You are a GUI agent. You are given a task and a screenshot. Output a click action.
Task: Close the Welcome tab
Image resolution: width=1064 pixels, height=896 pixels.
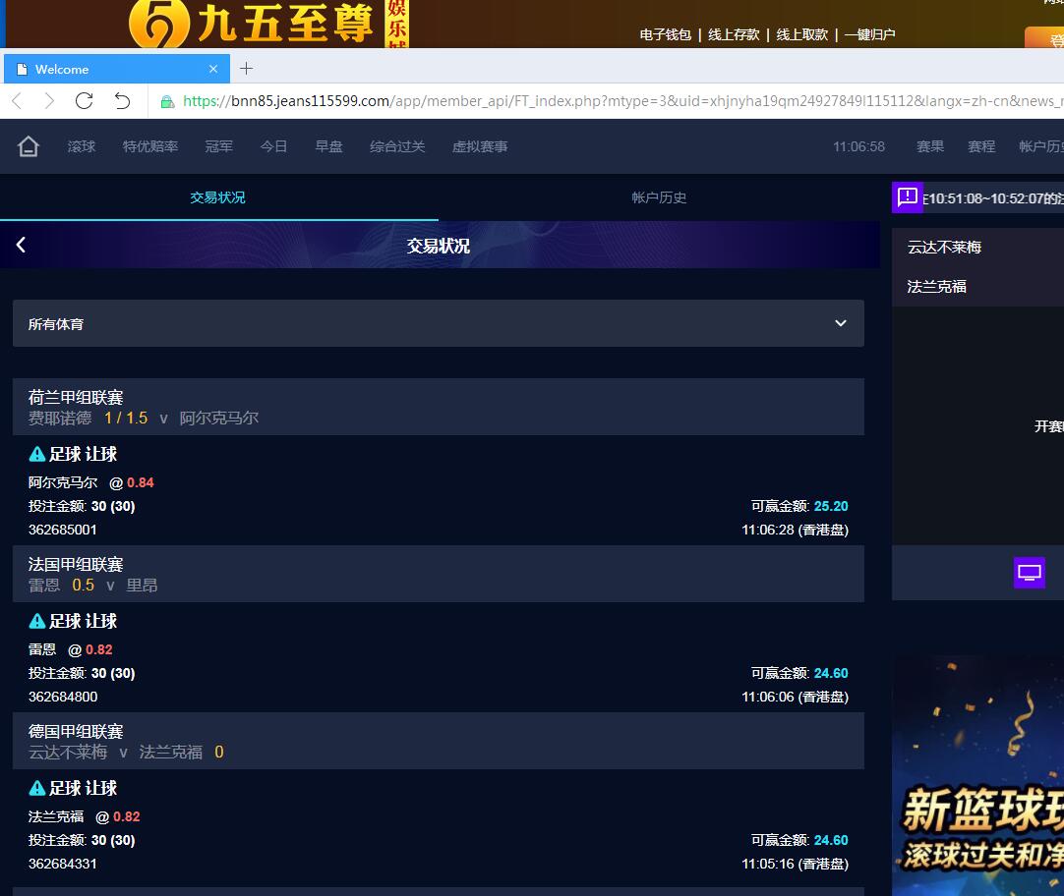click(x=213, y=69)
